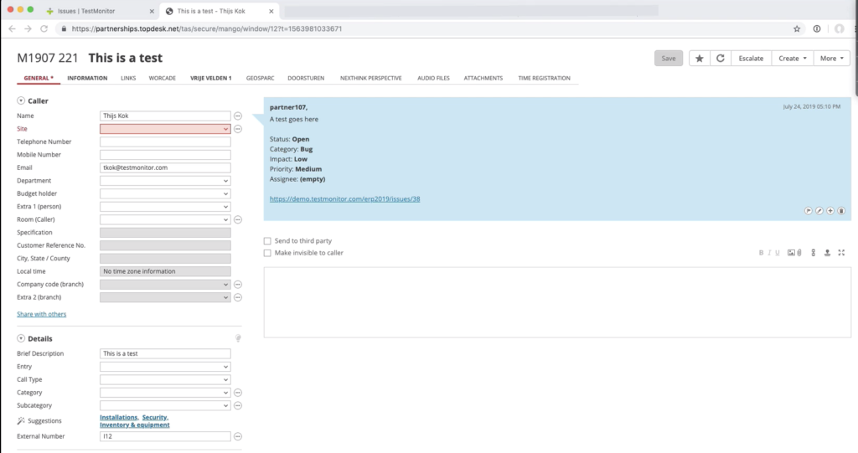Click the trash delete icon on the partner107 message
This screenshot has width=858, height=453.
(x=841, y=211)
